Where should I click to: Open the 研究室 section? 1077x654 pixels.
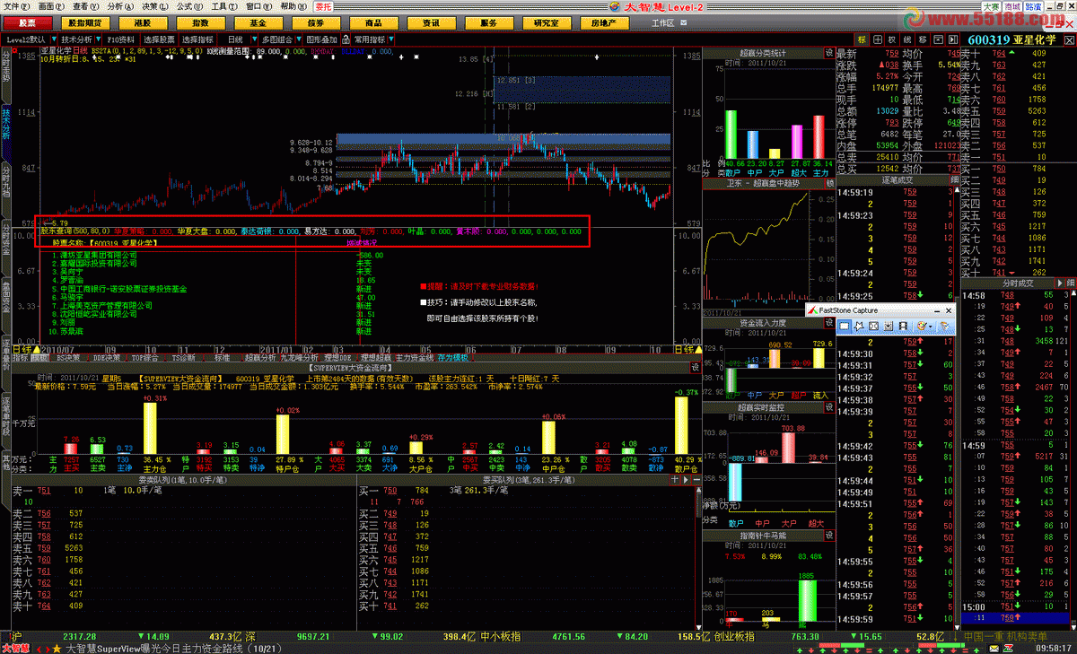click(546, 22)
